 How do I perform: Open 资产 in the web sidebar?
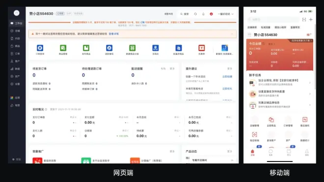coord(16,76)
